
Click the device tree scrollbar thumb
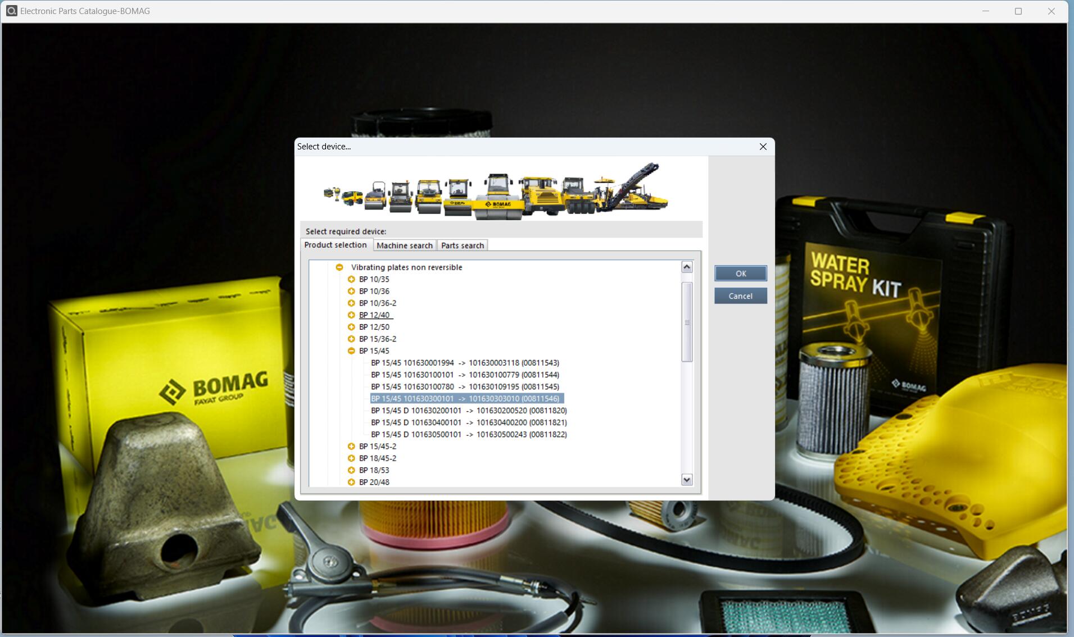pyautogui.click(x=687, y=322)
